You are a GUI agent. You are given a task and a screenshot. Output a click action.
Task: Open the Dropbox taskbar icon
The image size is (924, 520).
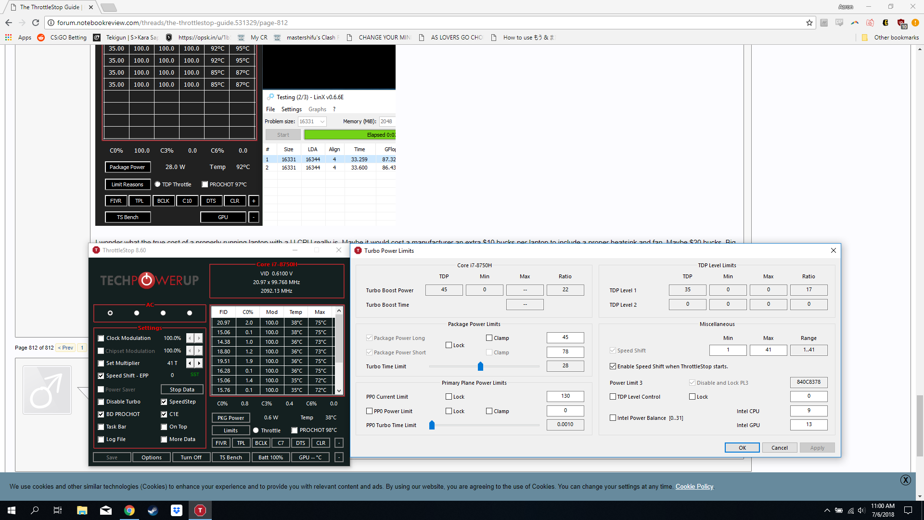click(177, 510)
